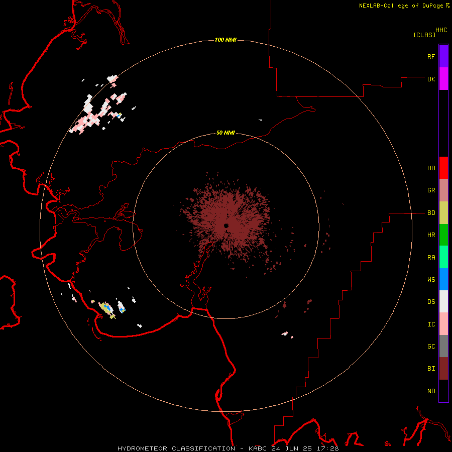Click the blue WS legend swatch

pos(443,279)
